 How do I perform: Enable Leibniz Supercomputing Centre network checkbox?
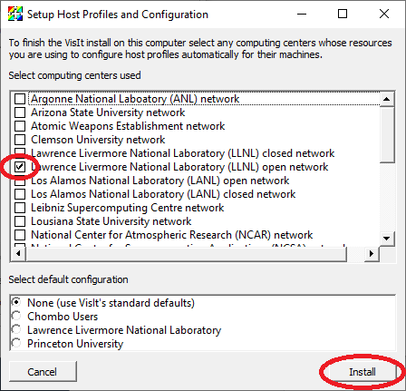coord(20,208)
